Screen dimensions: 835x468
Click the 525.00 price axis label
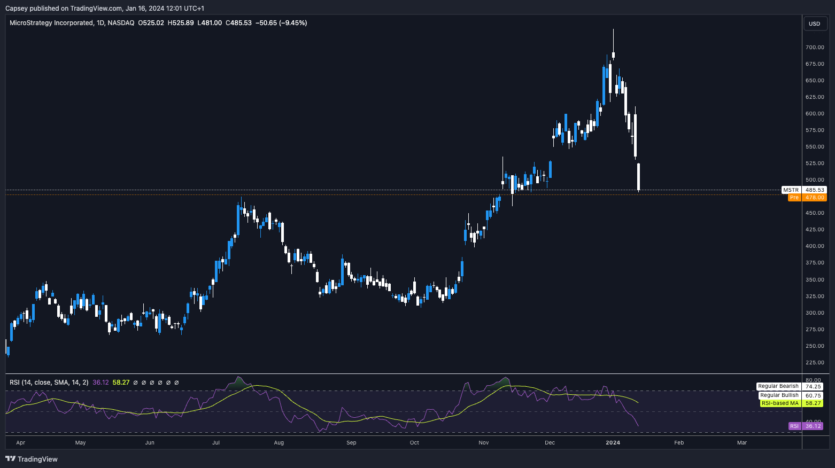[x=815, y=163]
